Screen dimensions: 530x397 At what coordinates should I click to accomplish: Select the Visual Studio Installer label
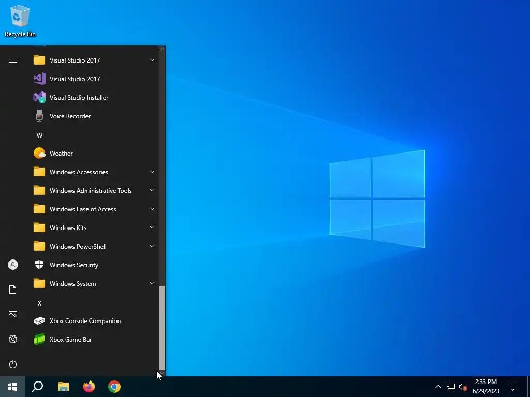coord(79,98)
